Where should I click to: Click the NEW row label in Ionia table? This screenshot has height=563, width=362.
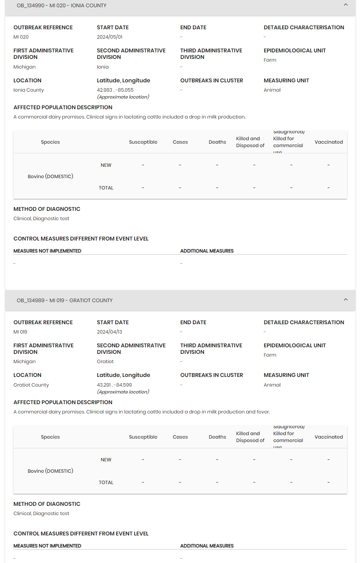[x=106, y=165]
